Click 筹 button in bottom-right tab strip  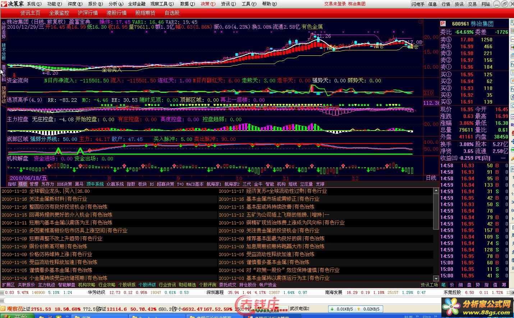pos(504,285)
